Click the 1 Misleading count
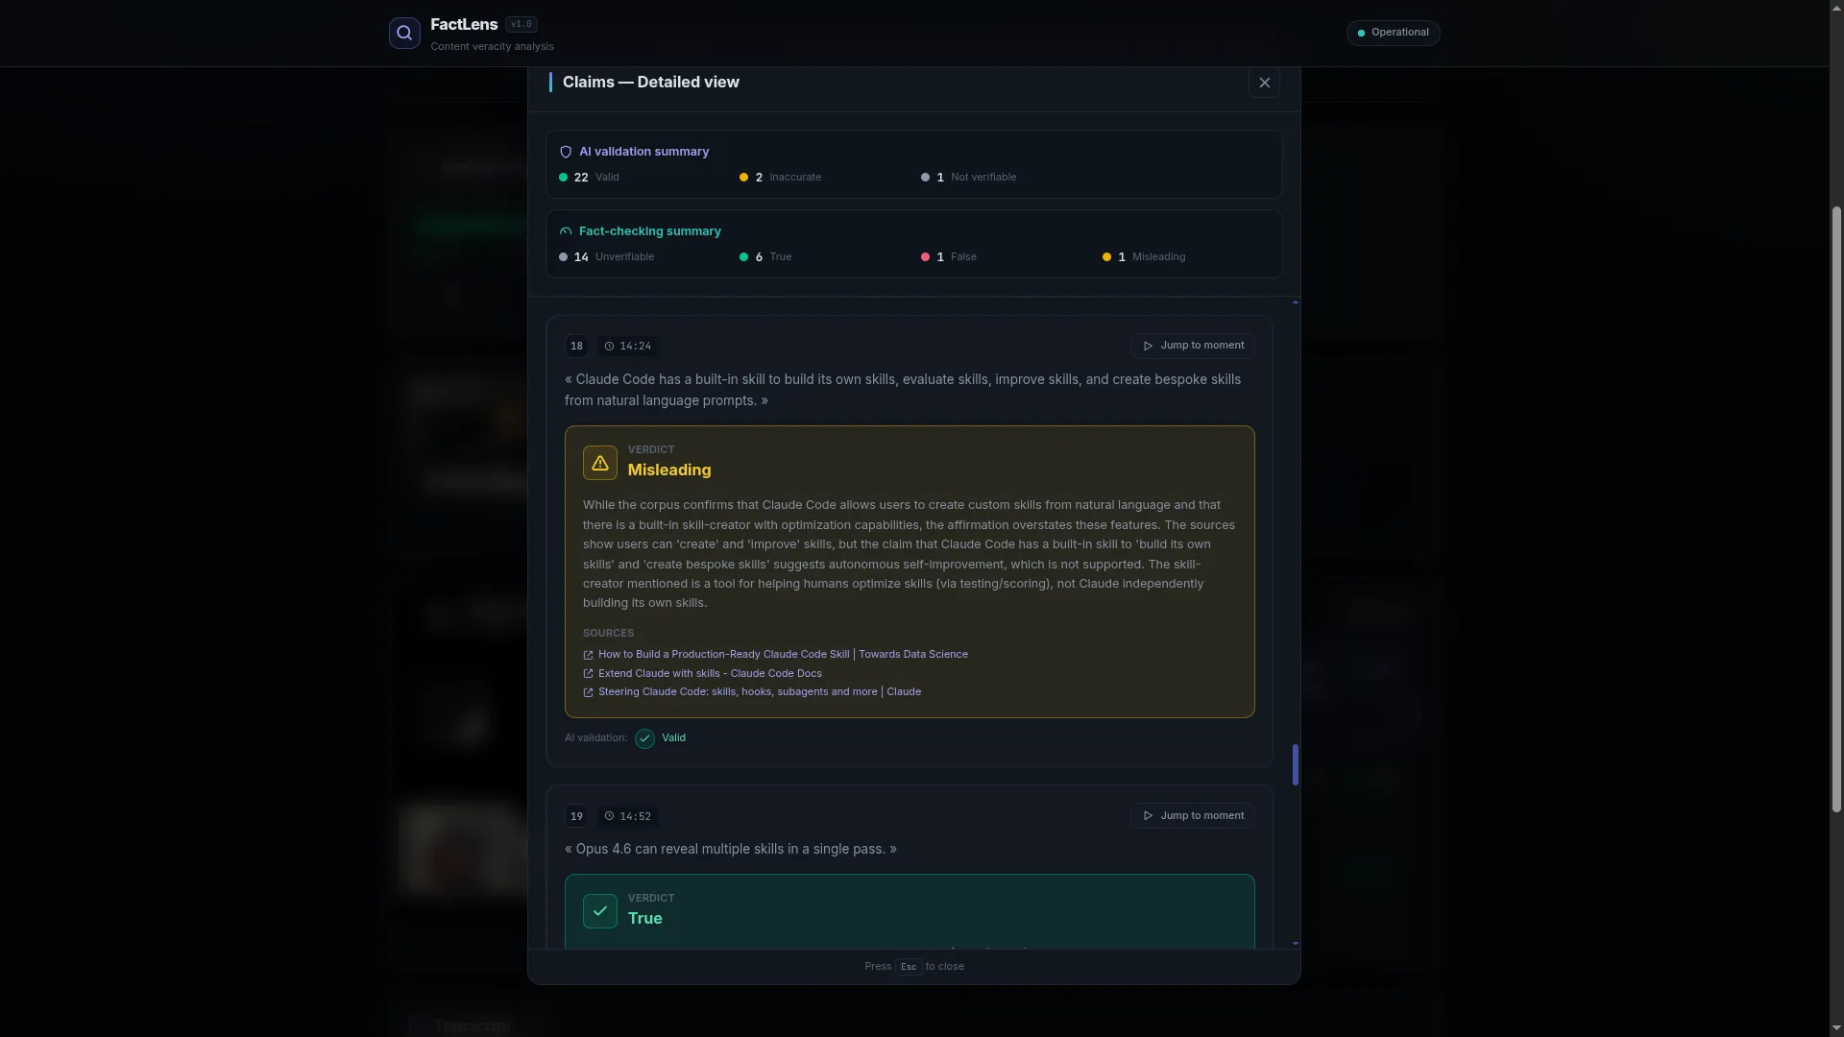Image resolution: width=1844 pixels, height=1037 pixels. 1144,257
